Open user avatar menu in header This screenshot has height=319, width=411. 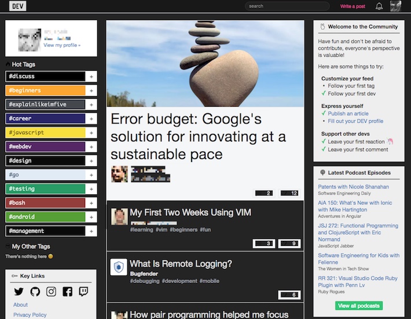tap(395, 6)
